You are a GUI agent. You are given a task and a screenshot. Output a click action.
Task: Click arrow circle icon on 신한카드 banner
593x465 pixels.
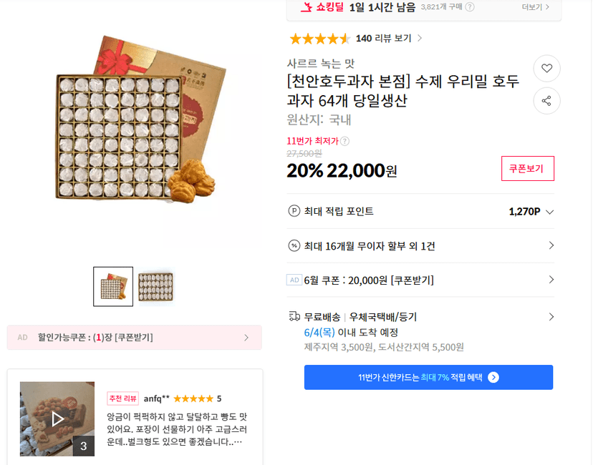(493, 377)
